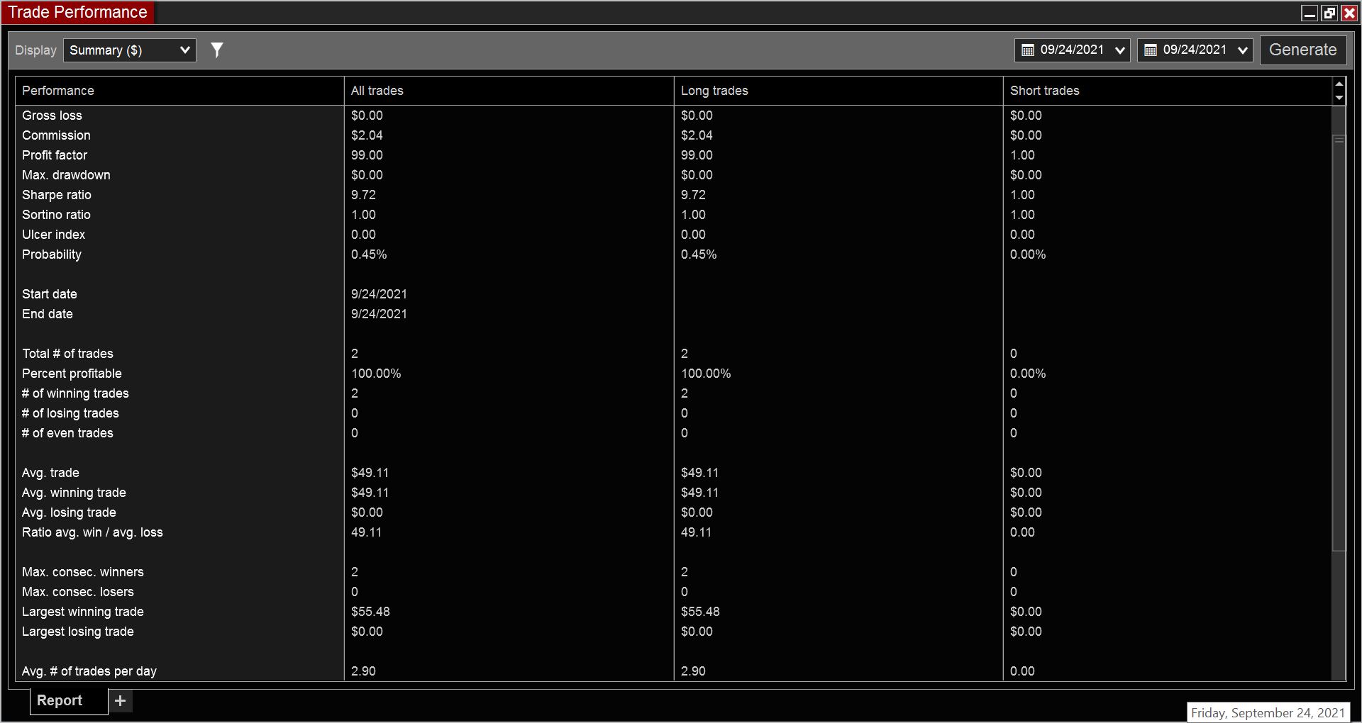Select the Largest winning trade row label
Viewport: 1362px width, 723px height.
(x=83, y=612)
